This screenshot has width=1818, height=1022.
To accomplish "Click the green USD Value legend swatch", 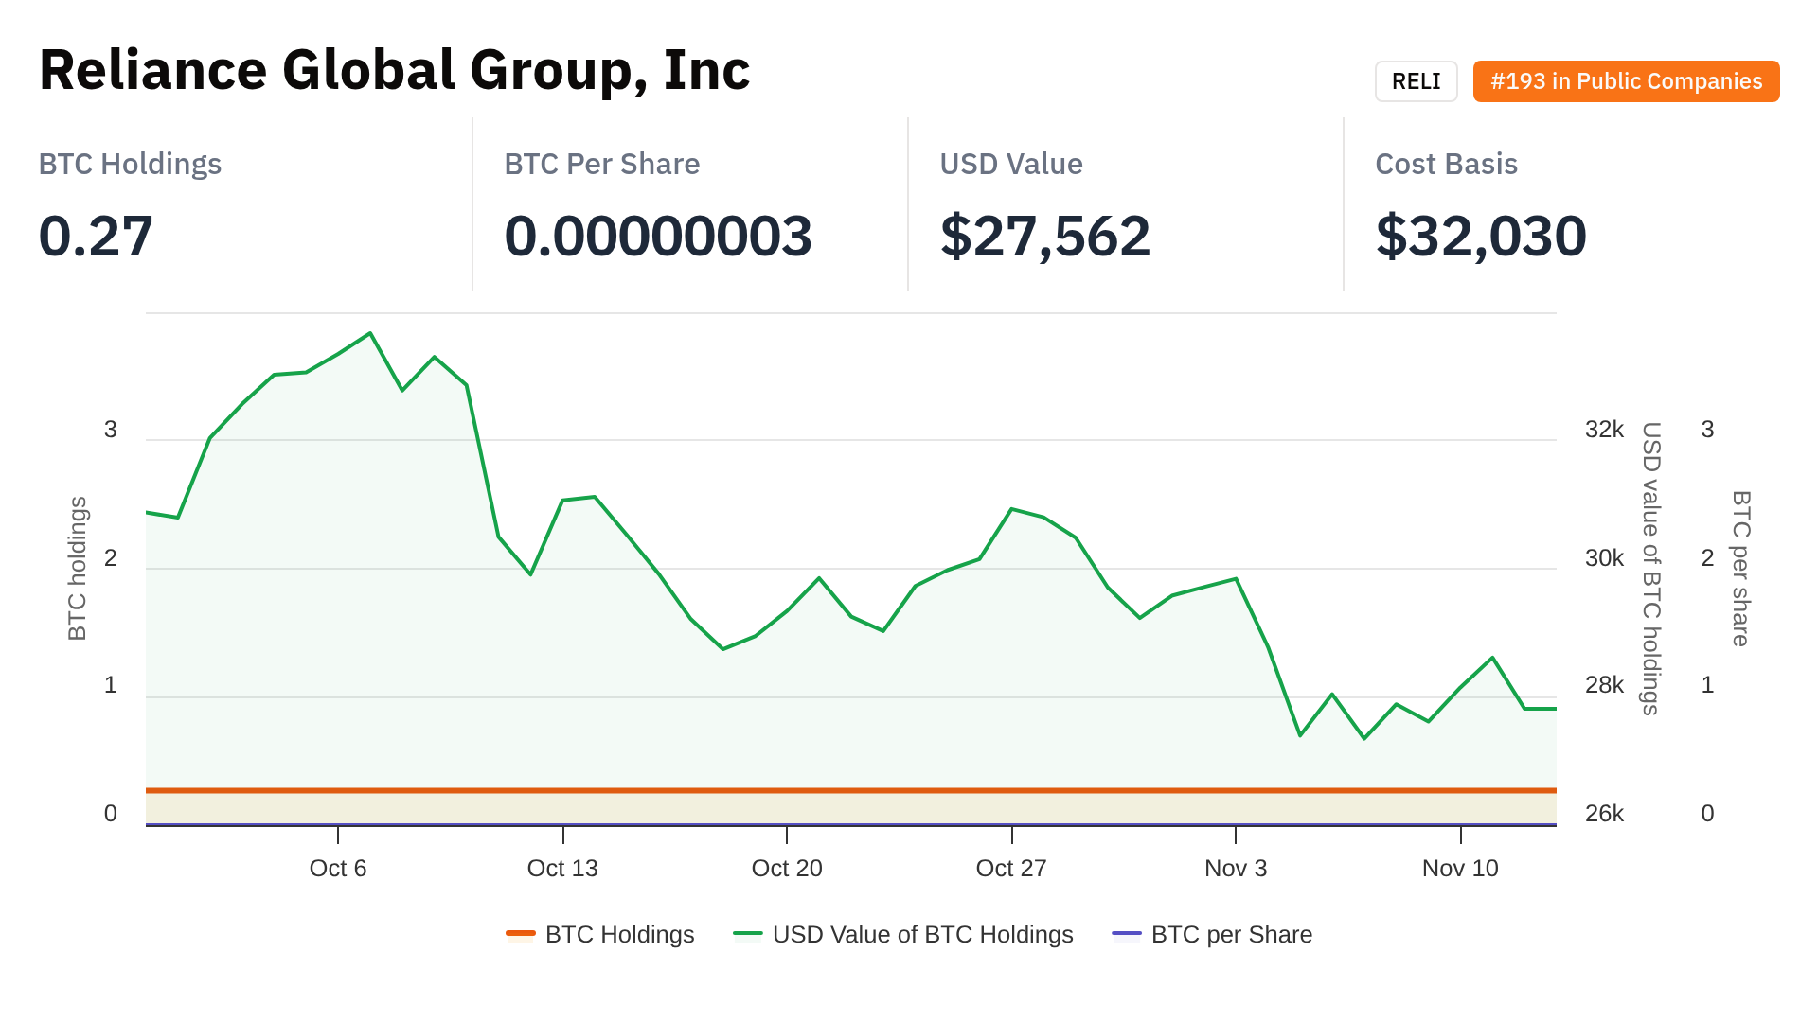I will [x=748, y=934].
